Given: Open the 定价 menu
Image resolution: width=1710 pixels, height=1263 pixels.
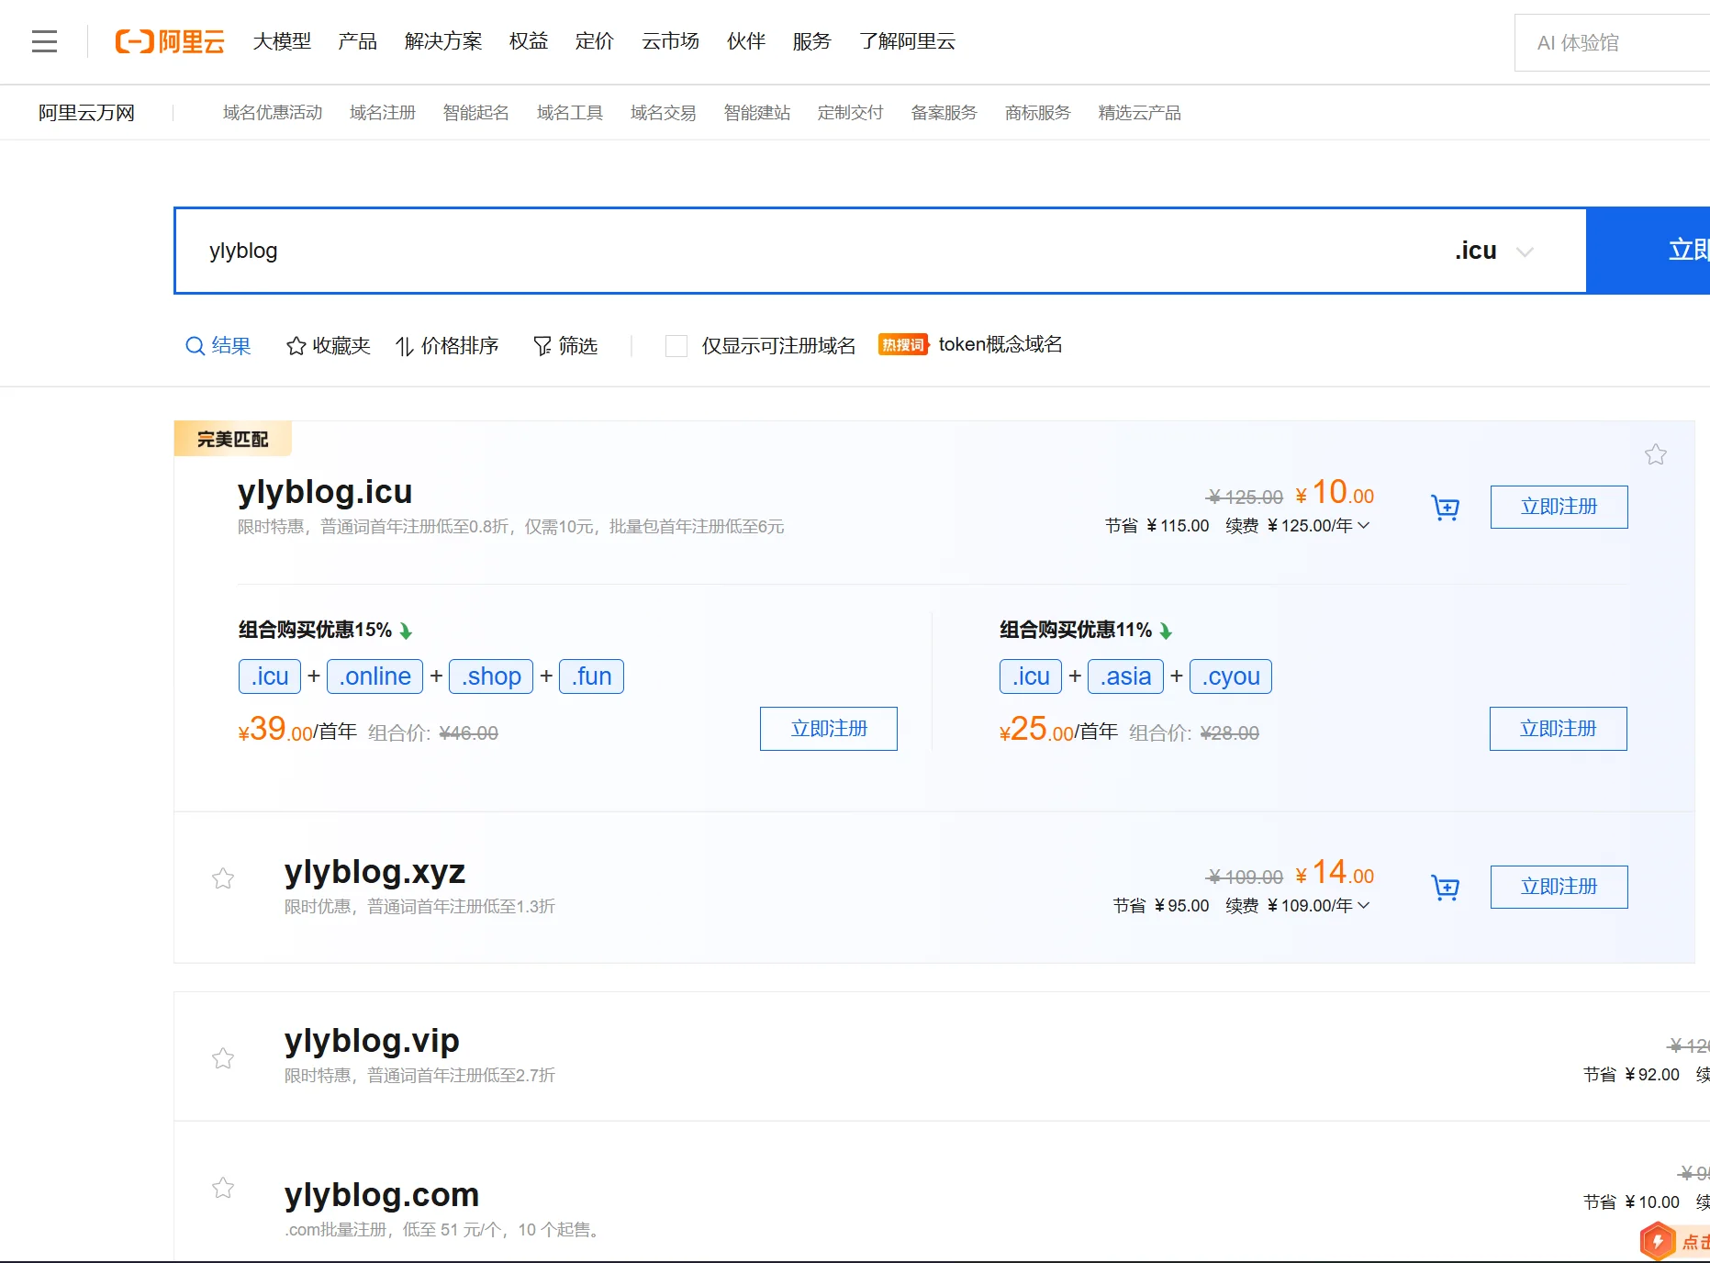Looking at the screenshot, I should click(x=594, y=41).
